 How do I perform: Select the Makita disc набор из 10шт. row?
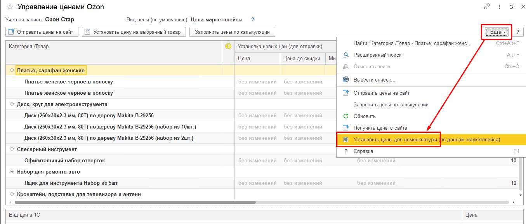[x=110, y=127]
